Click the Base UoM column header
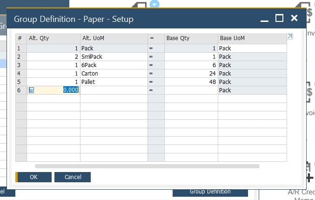Image resolution: width=315 pixels, height=200 pixels. (252, 38)
